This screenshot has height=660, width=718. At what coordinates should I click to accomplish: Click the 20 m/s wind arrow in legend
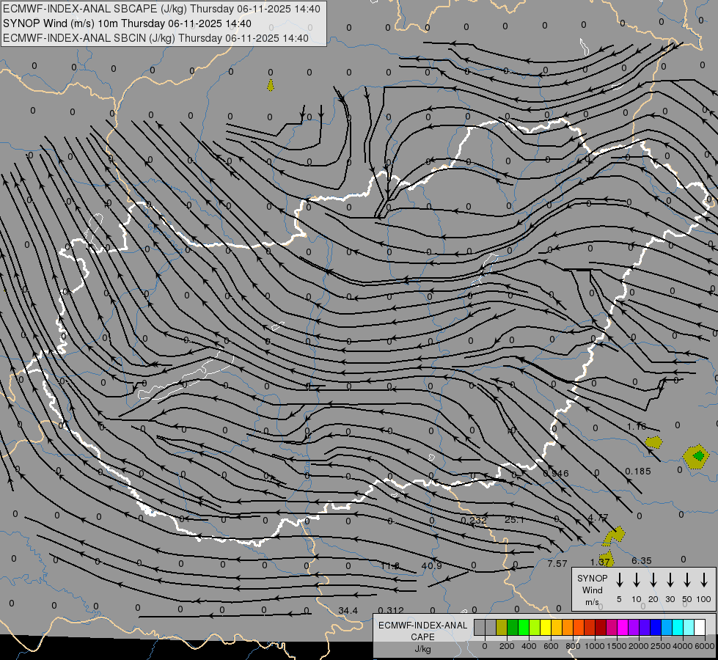(653, 580)
